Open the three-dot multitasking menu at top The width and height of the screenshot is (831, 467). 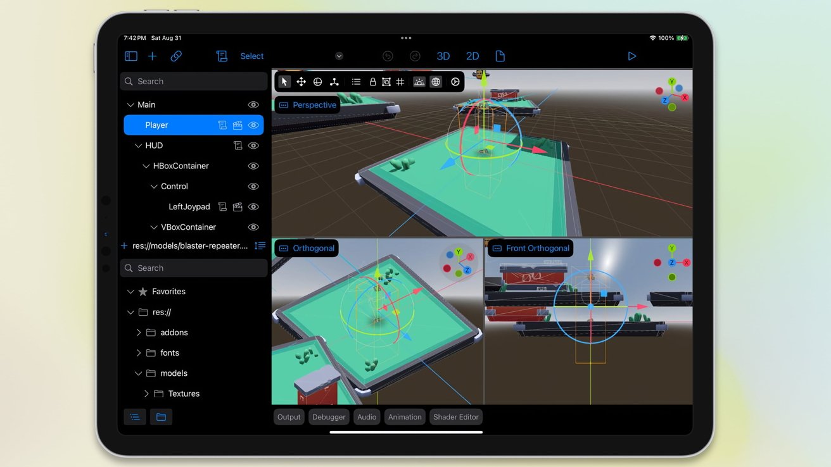[406, 38]
